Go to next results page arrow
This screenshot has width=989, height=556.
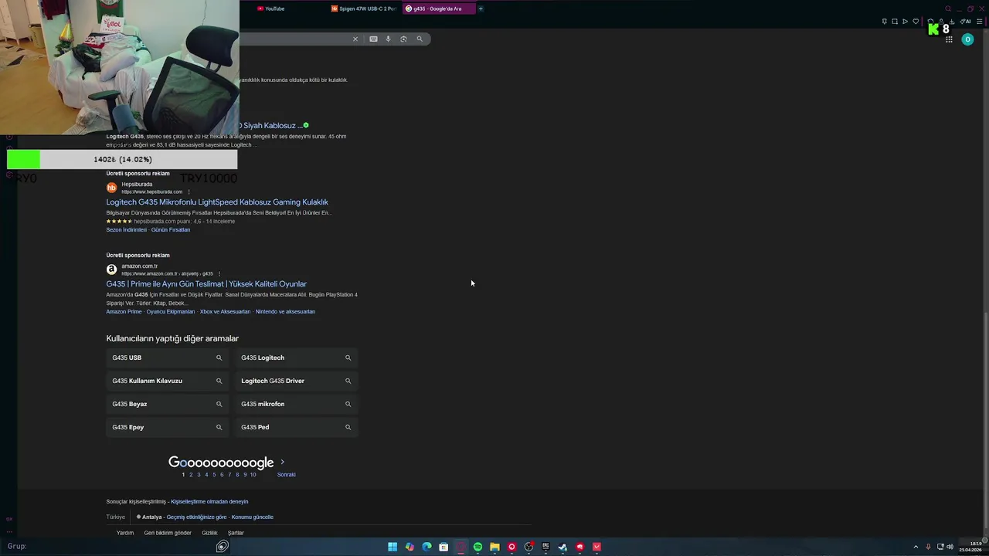(282, 462)
